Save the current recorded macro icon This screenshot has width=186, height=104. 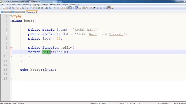pyautogui.click(x=105, y=8)
